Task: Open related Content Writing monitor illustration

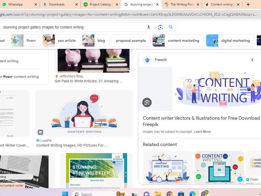Action: click(219, 167)
